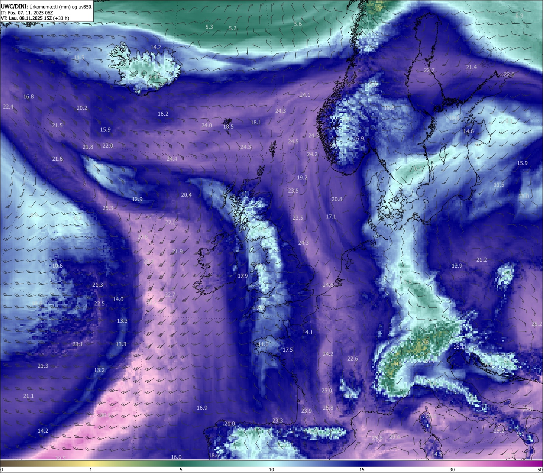Click the 13.2 value in the Atlantic

tap(99, 370)
